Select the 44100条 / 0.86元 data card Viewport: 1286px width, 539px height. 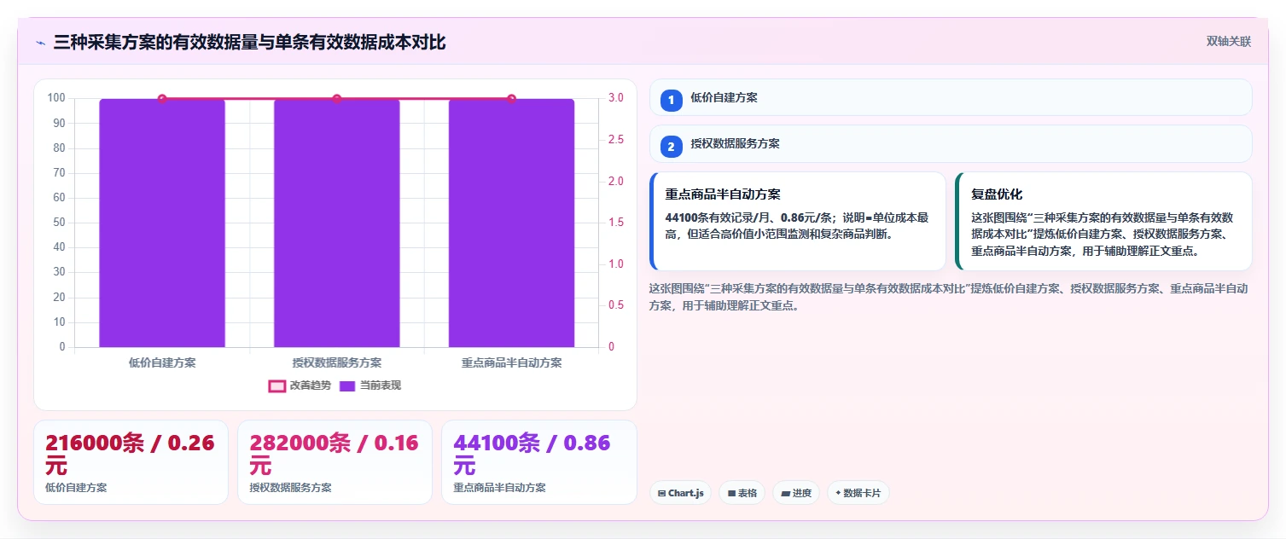[538, 462]
